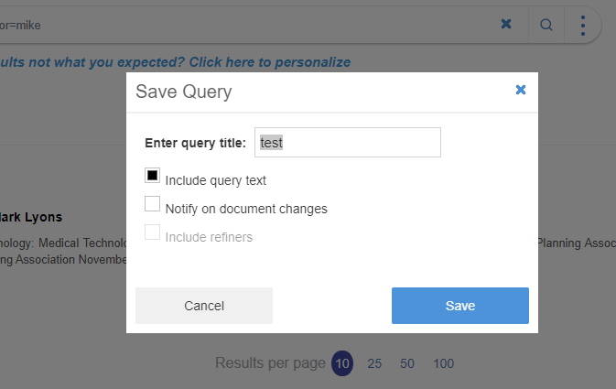The height and width of the screenshot is (389, 616).
Task: Check the Include refiners box
Action: click(153, 232)
